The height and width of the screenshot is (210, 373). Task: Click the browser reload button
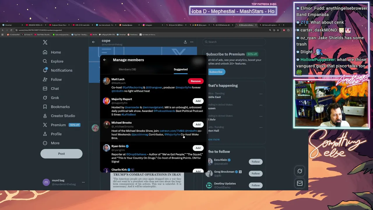coord(11,30)
